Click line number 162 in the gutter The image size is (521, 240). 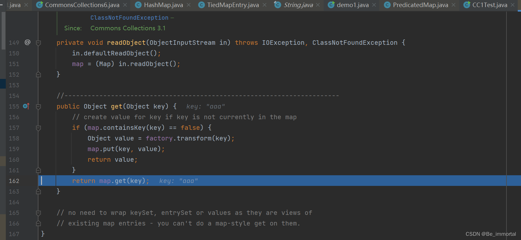[x=14, y=181]
